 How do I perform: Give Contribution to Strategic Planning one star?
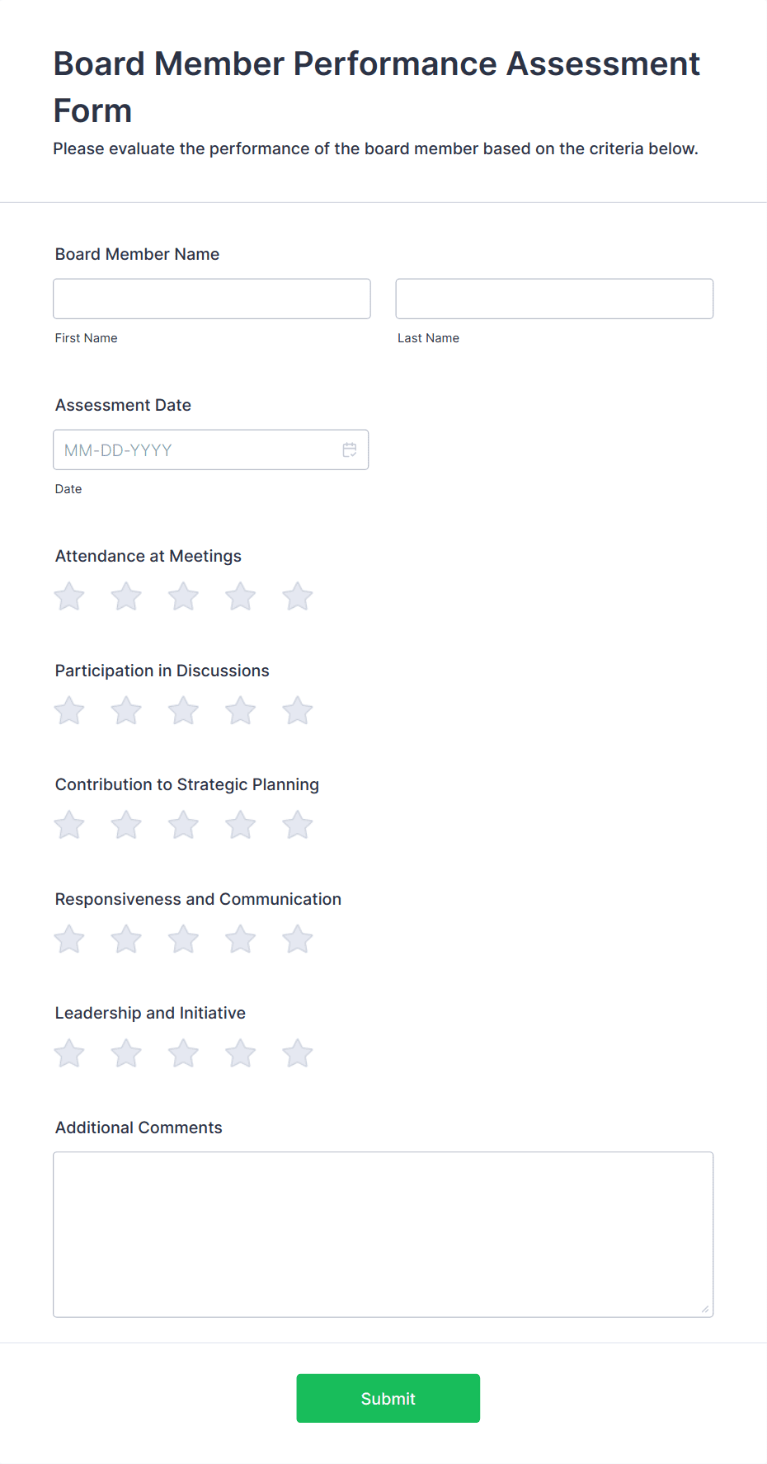click(x=69, y=825)
